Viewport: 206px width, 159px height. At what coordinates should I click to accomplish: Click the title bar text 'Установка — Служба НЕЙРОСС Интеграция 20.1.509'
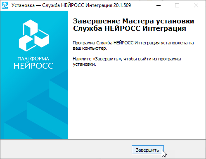pyautogui.click(x=71, y=5)
